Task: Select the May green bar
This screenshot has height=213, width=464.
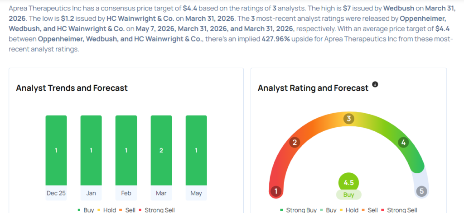Action: coord(196,150)
